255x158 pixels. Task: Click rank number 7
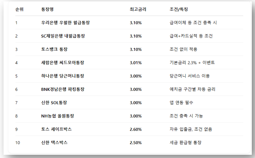(x=16, y=103)
